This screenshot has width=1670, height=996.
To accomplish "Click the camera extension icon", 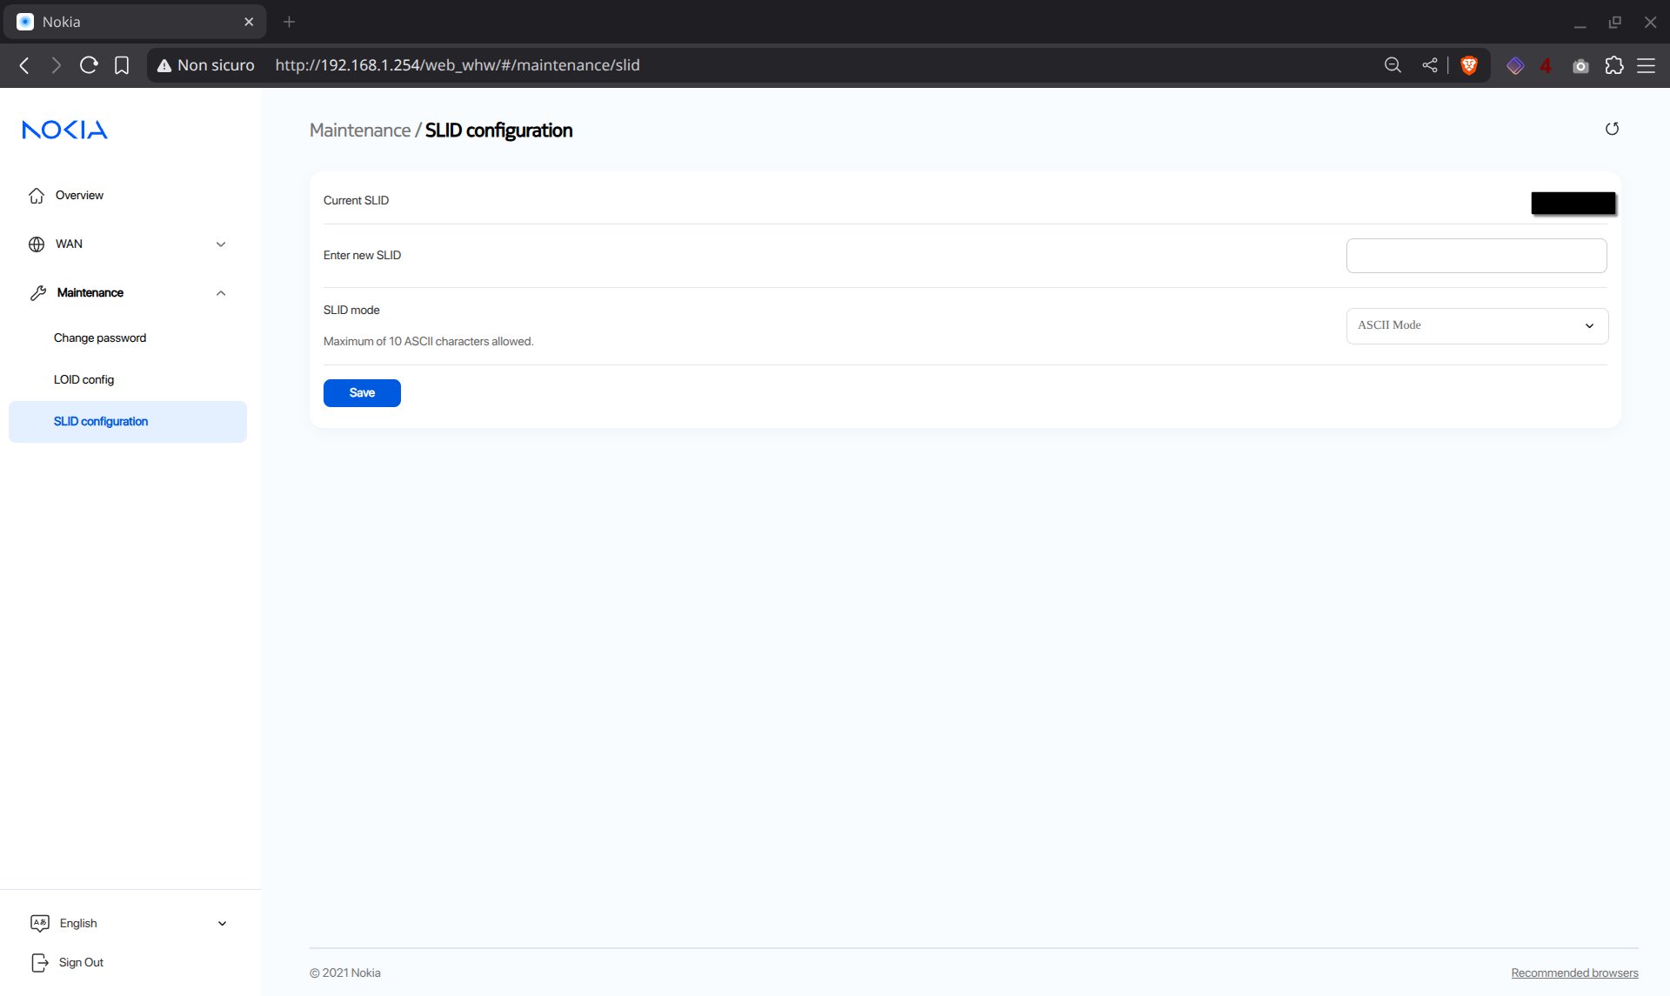I will click(x=1580, y=66).
